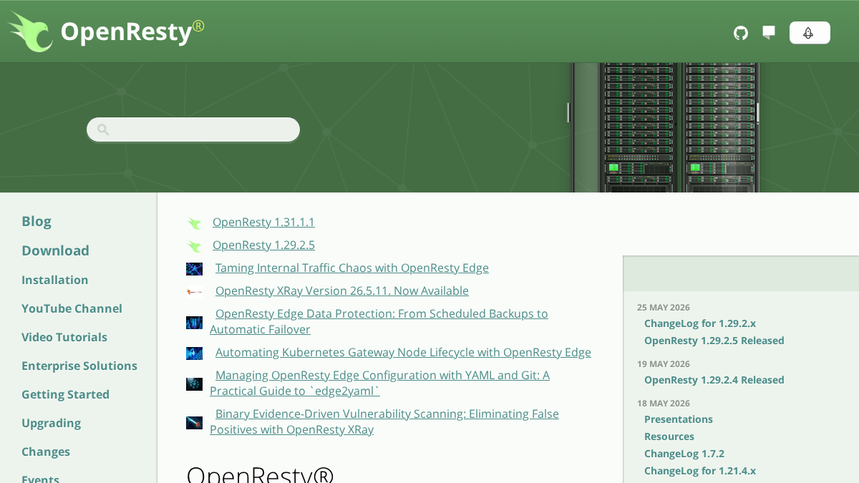Open the OpenResty 1.31.1.1 link
Viewport: 859px width, 483px height.
point(263,222)
